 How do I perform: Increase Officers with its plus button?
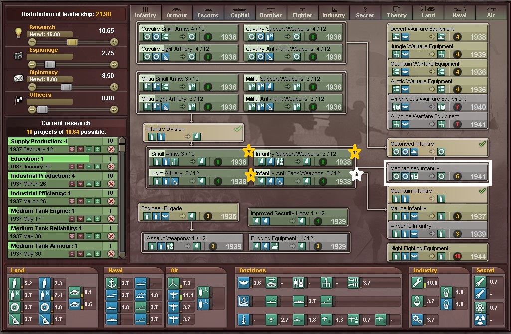coord(114,110)
